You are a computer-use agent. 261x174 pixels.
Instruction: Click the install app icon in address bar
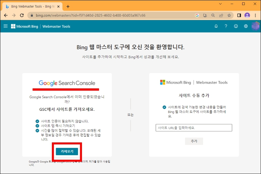[205, 15]
